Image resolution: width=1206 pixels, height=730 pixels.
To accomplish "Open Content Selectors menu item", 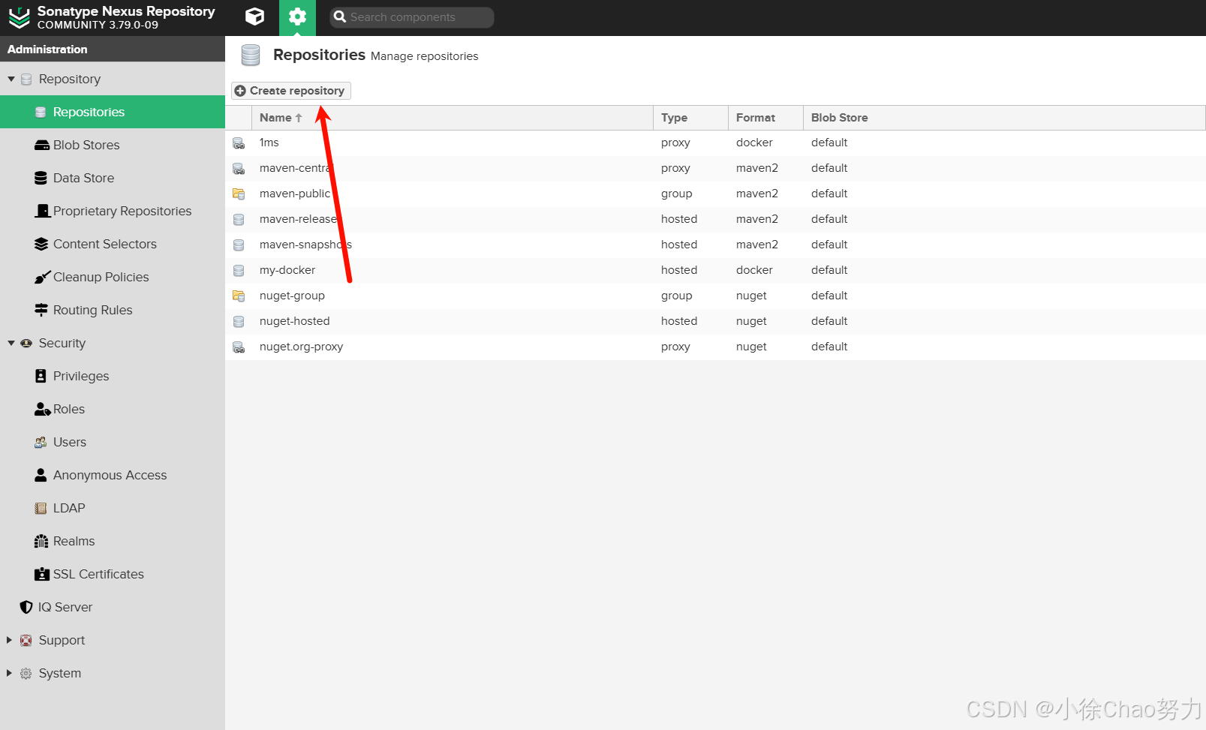I will coord(113,244).
